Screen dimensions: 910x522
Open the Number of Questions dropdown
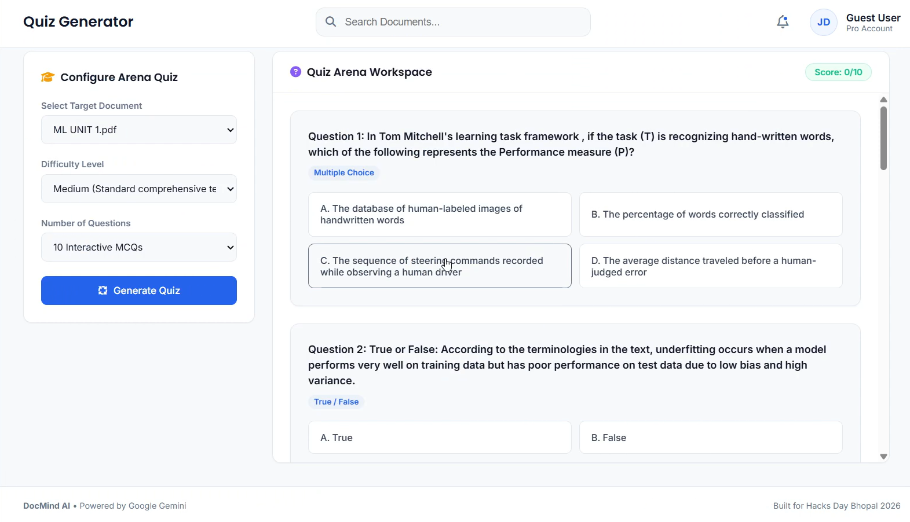pos(139,247)
